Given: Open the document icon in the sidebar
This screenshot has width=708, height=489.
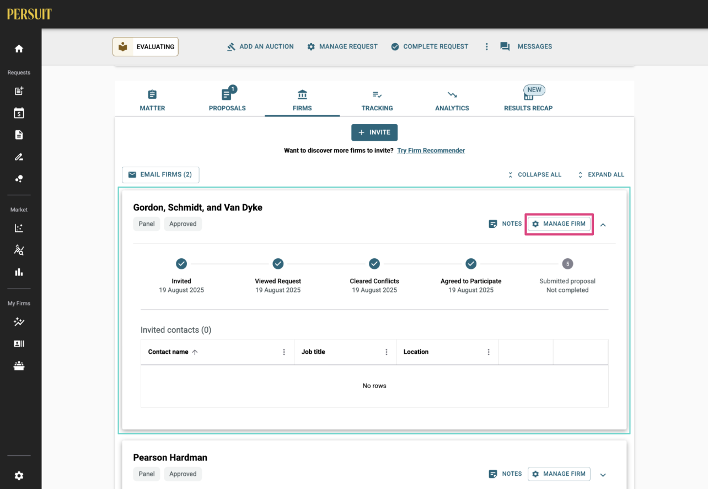Looking at the screenshot, I should (19, 135).
